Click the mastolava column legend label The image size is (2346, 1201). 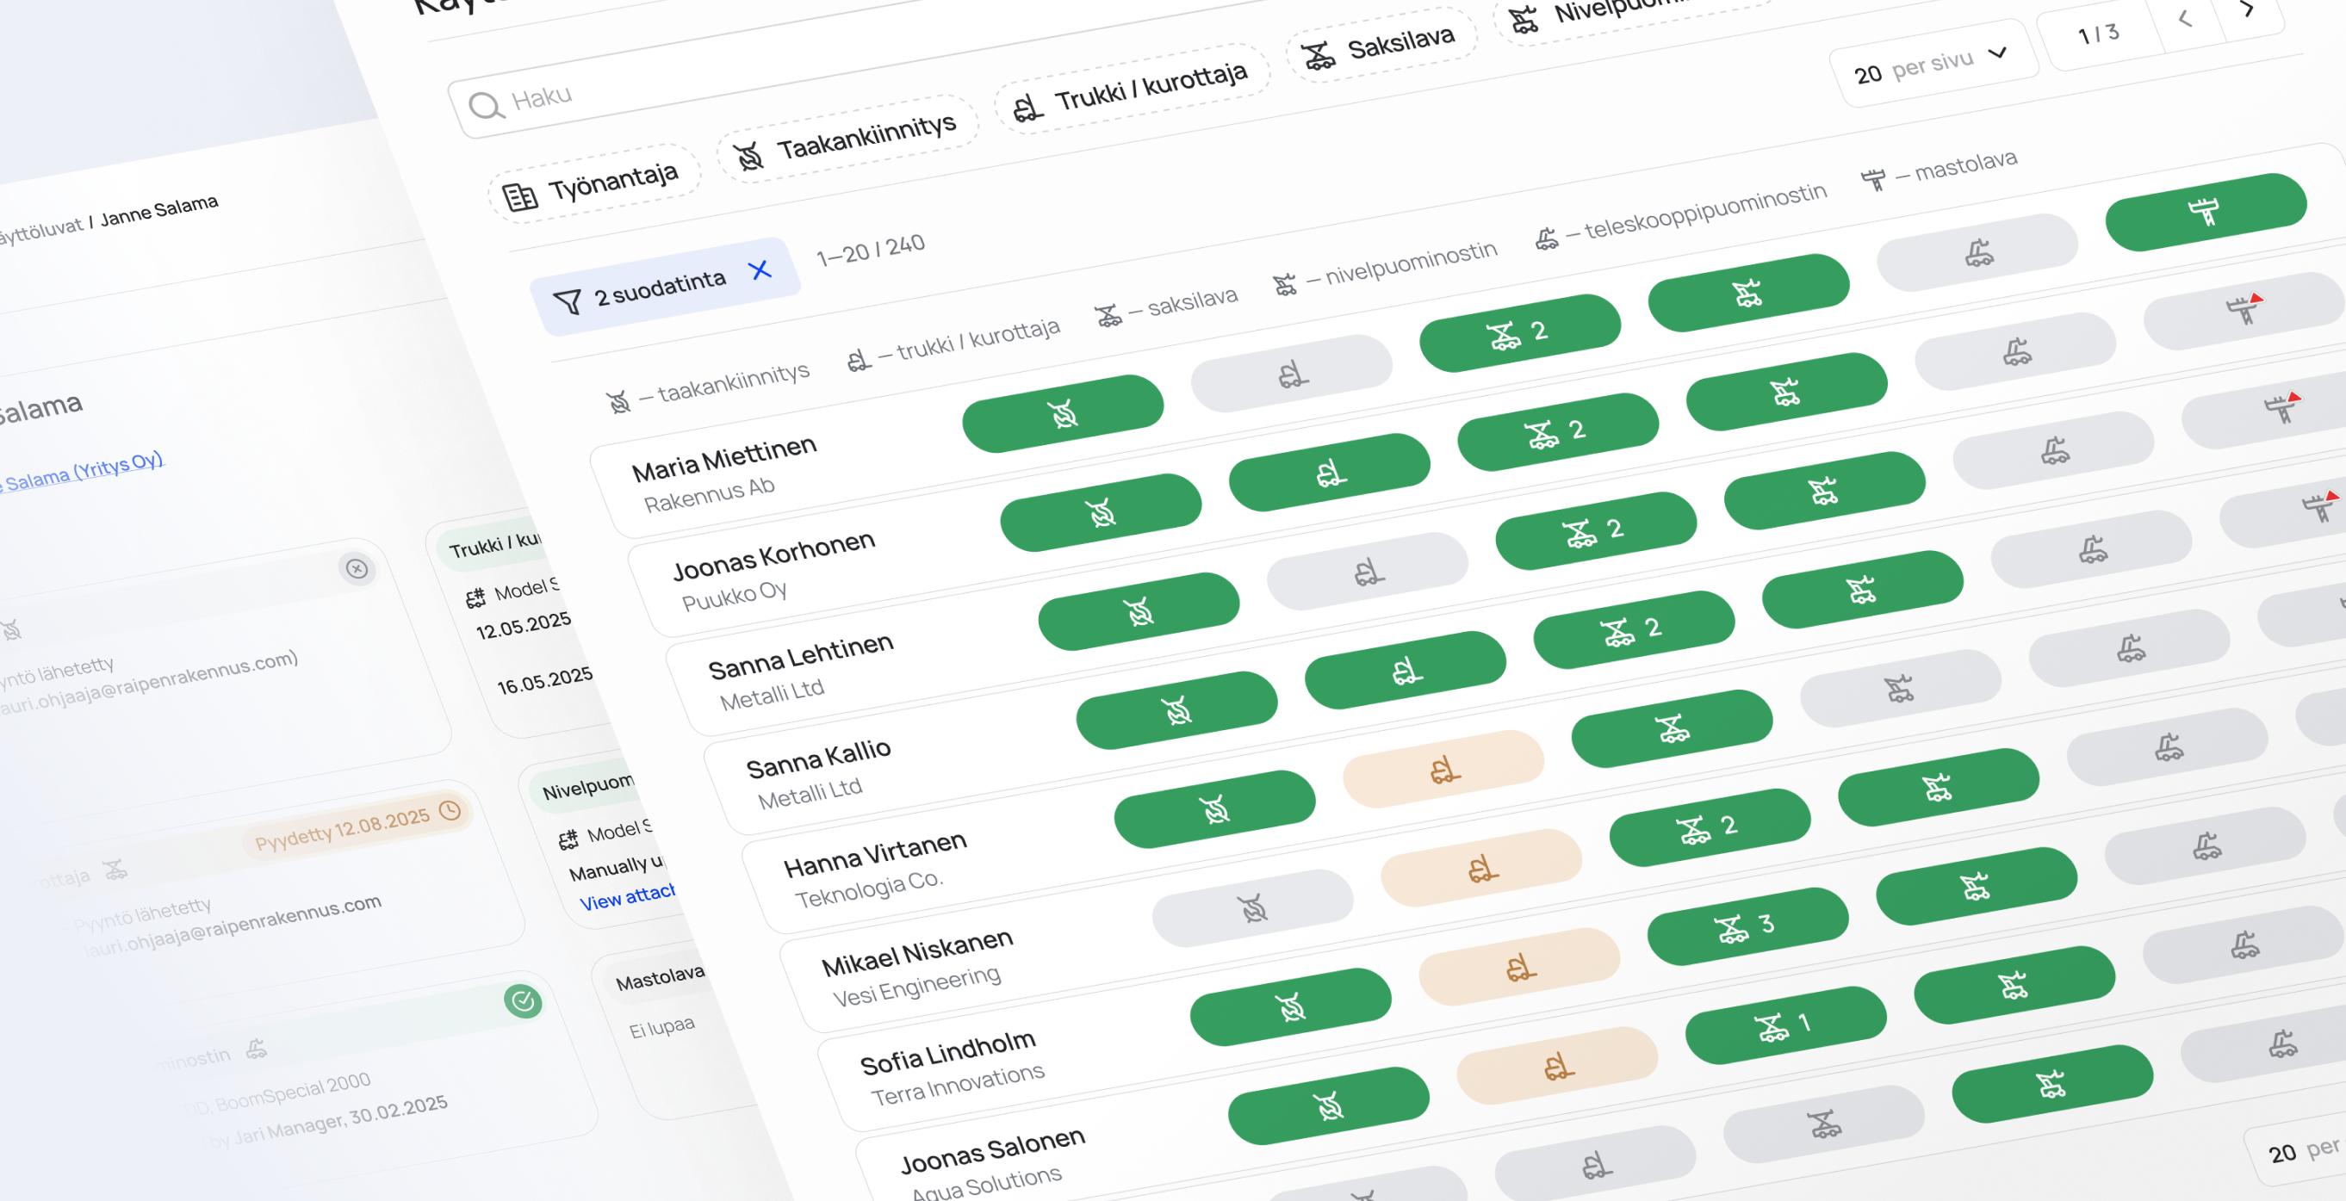pyautogui.click(x=1939, y=170)
